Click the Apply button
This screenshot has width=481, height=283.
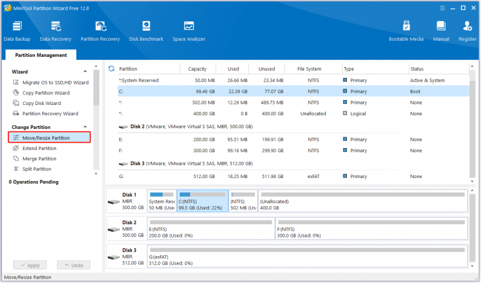coord(30,265)
